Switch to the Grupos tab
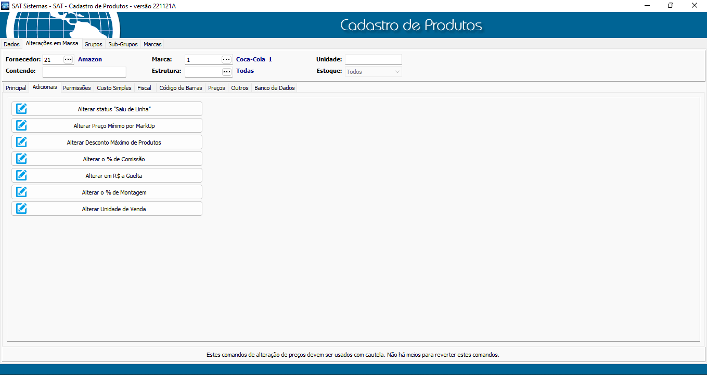The width and height of the screenshot is (707, 375). pyautogui.click(x=93, y=44)
